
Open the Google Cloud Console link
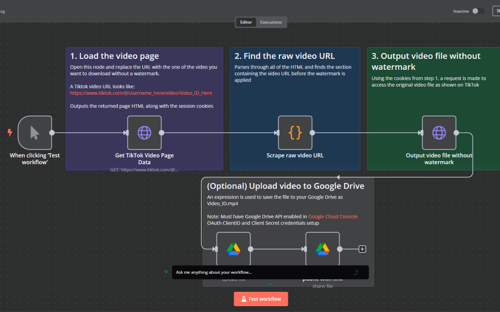pos(332,216)
